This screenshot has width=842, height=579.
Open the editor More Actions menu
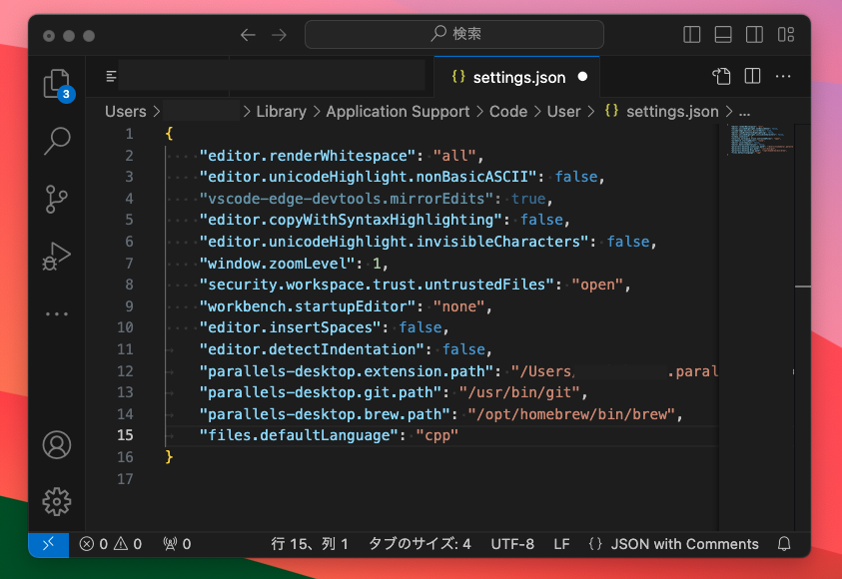[783, 76]
